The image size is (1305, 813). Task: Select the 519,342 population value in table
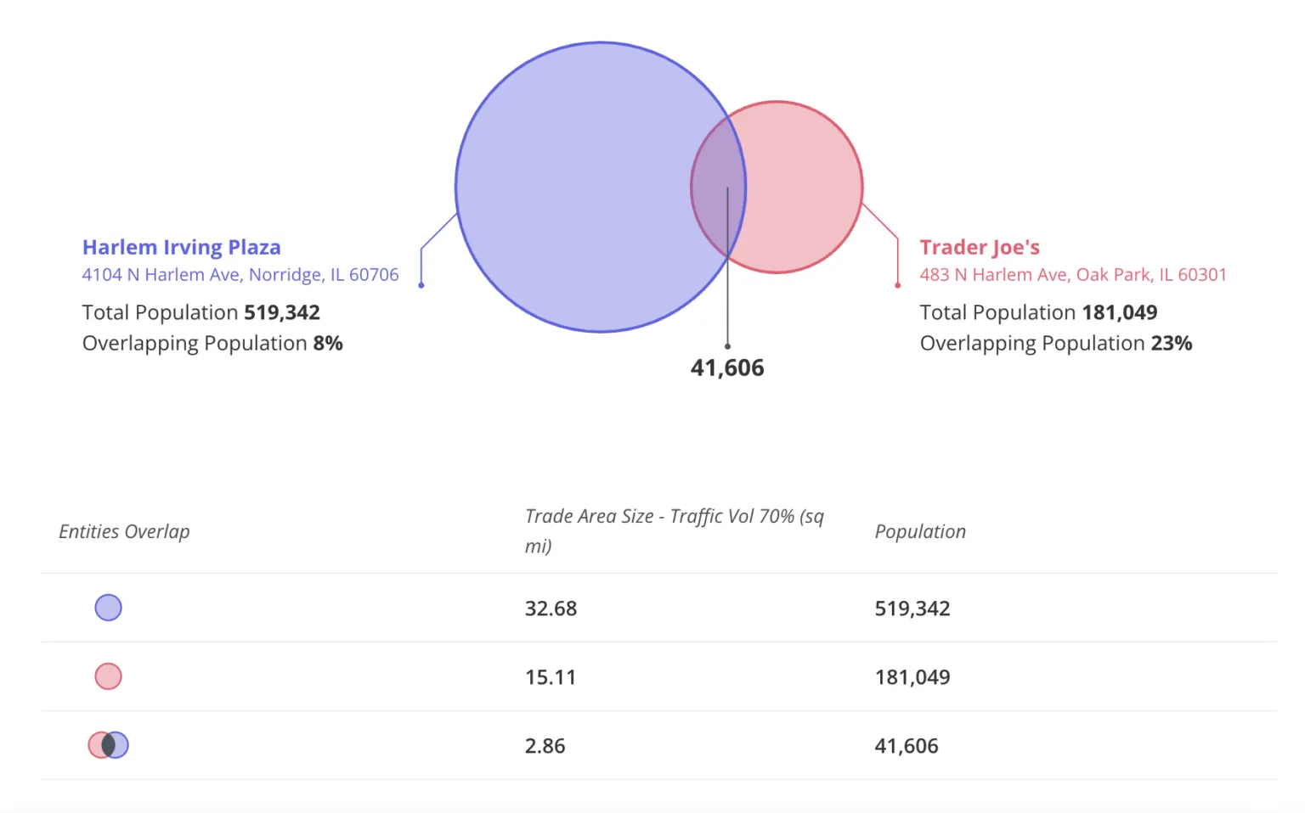coord(912,608)
